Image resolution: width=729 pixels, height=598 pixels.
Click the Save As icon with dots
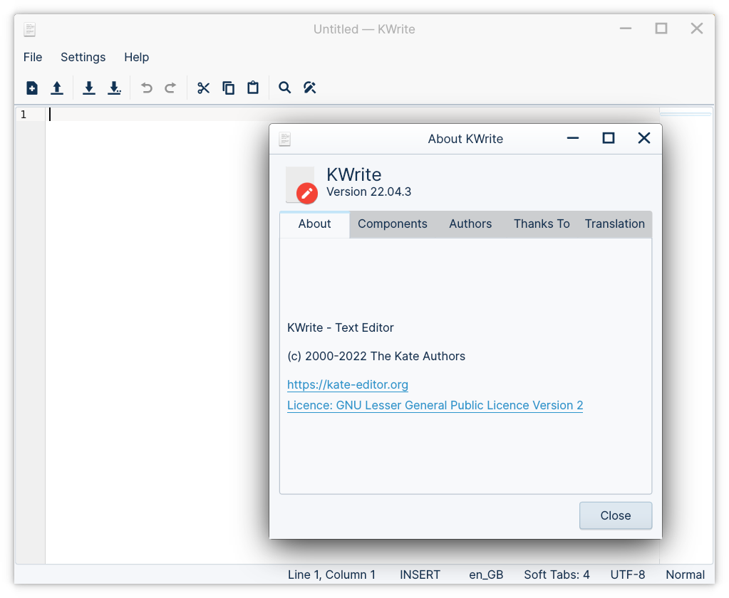114,88
